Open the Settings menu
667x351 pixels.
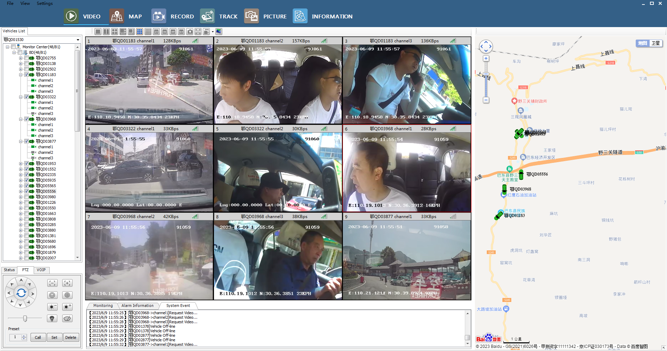pos(44,3)
